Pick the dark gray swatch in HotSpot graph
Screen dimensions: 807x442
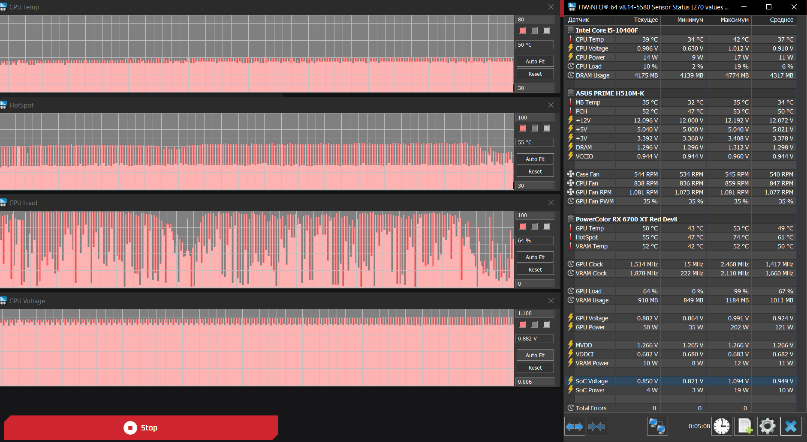click(x=534, y=128)
